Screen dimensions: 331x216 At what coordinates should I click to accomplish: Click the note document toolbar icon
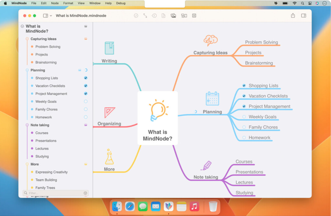[x=164, y=16]
